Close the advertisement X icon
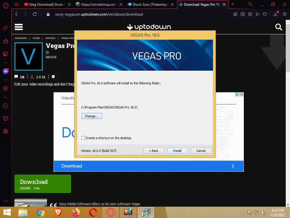Image resolution: width=290 pixels, height=218 pixels. pyautogui.click(x=242, y=94)
